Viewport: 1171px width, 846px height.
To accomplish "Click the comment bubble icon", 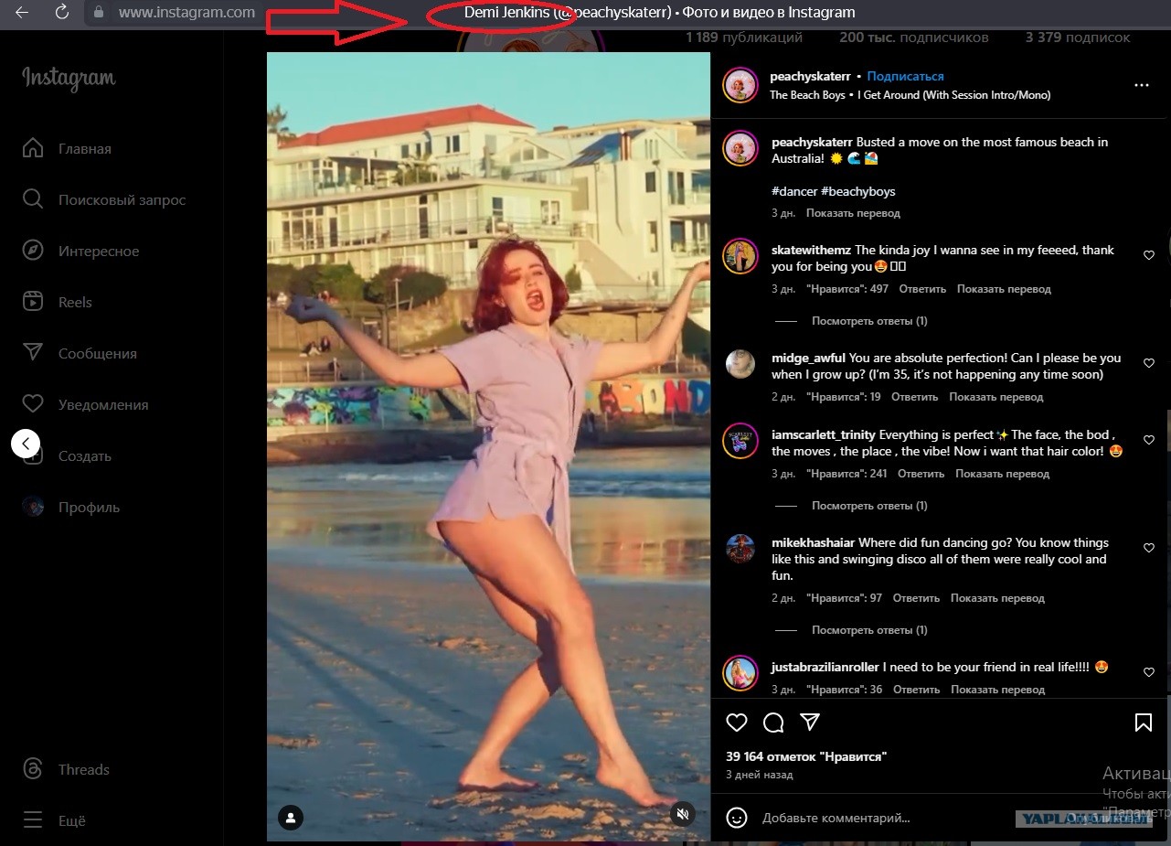I will pyautogui.click(x=773, y=723).
